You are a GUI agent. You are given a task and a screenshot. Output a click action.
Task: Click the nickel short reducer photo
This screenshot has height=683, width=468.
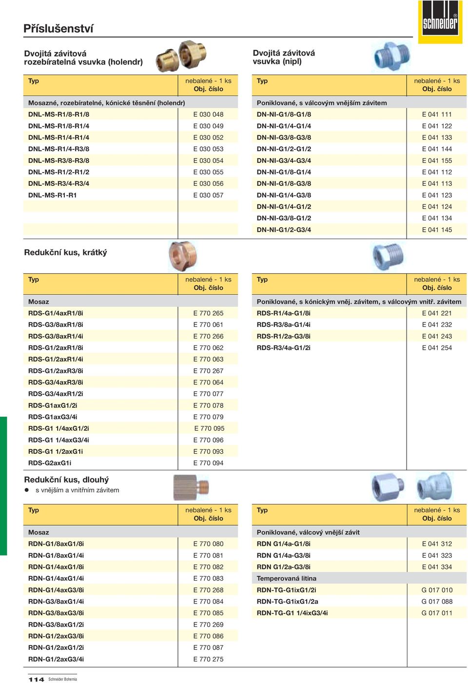tap(388, 256)
